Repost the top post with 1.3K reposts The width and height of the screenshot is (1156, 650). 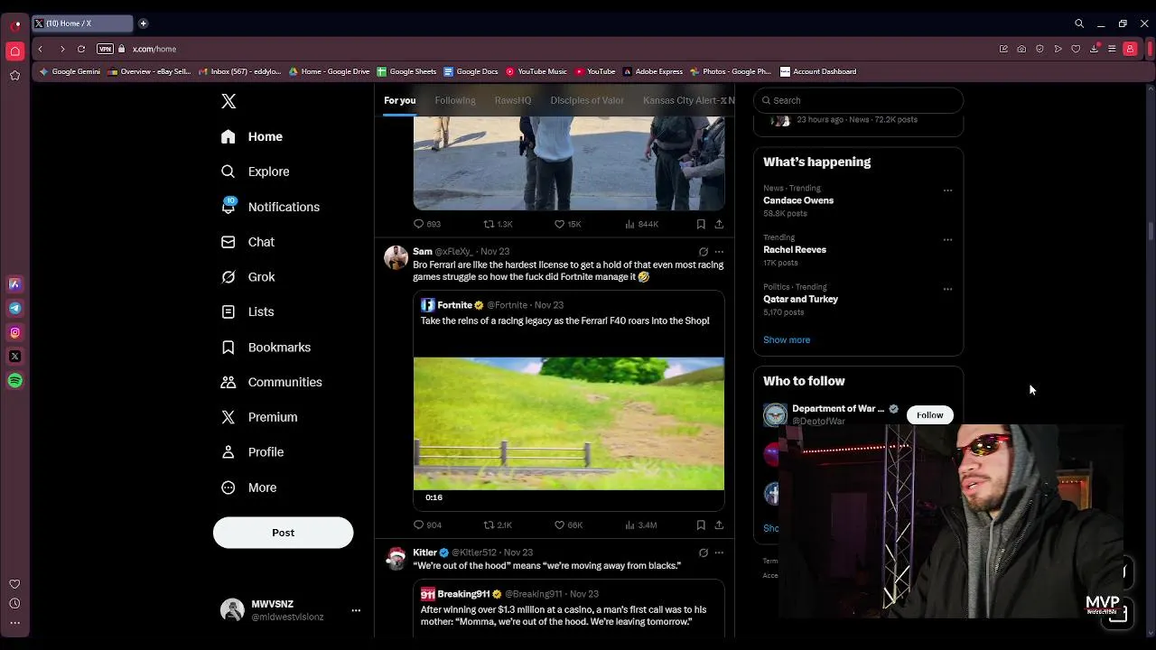click(x=498, y=224)
